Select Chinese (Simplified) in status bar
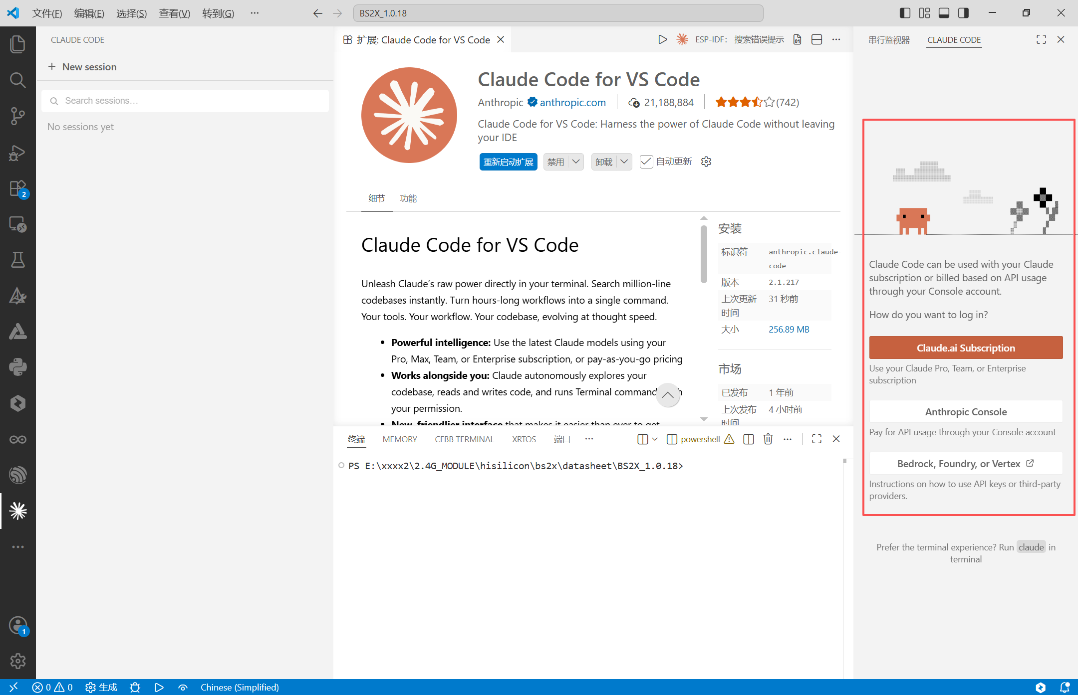Viewport: 1078px width, 695px height. click(240, 688)
